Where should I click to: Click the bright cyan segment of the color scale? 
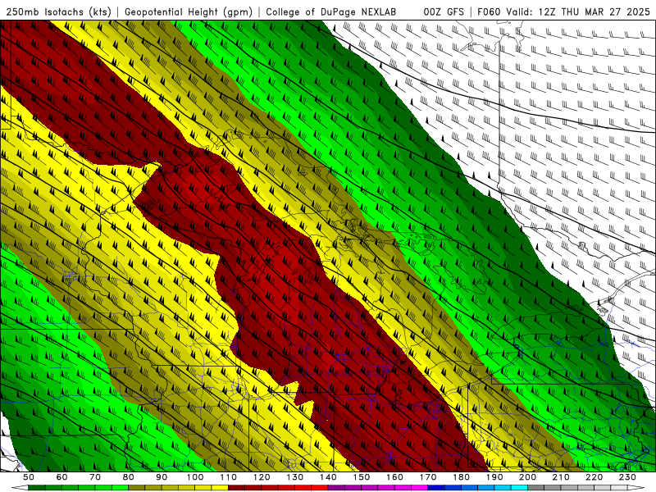(x=519, y=488)
